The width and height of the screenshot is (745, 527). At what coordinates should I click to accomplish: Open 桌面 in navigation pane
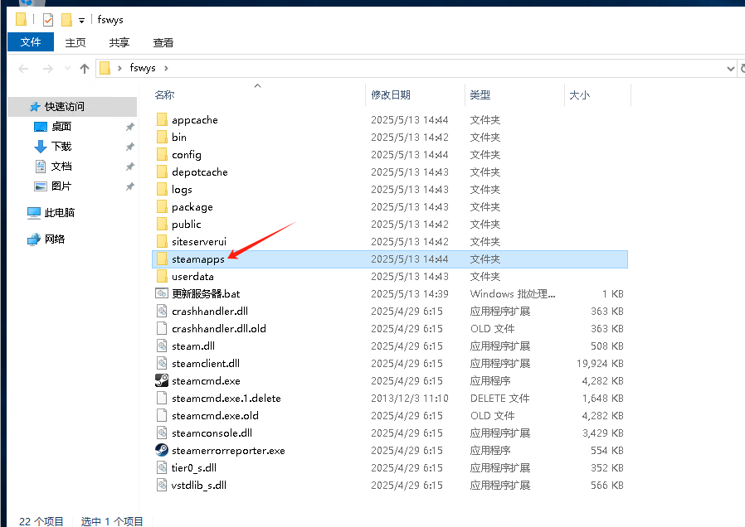pos(61,127)
